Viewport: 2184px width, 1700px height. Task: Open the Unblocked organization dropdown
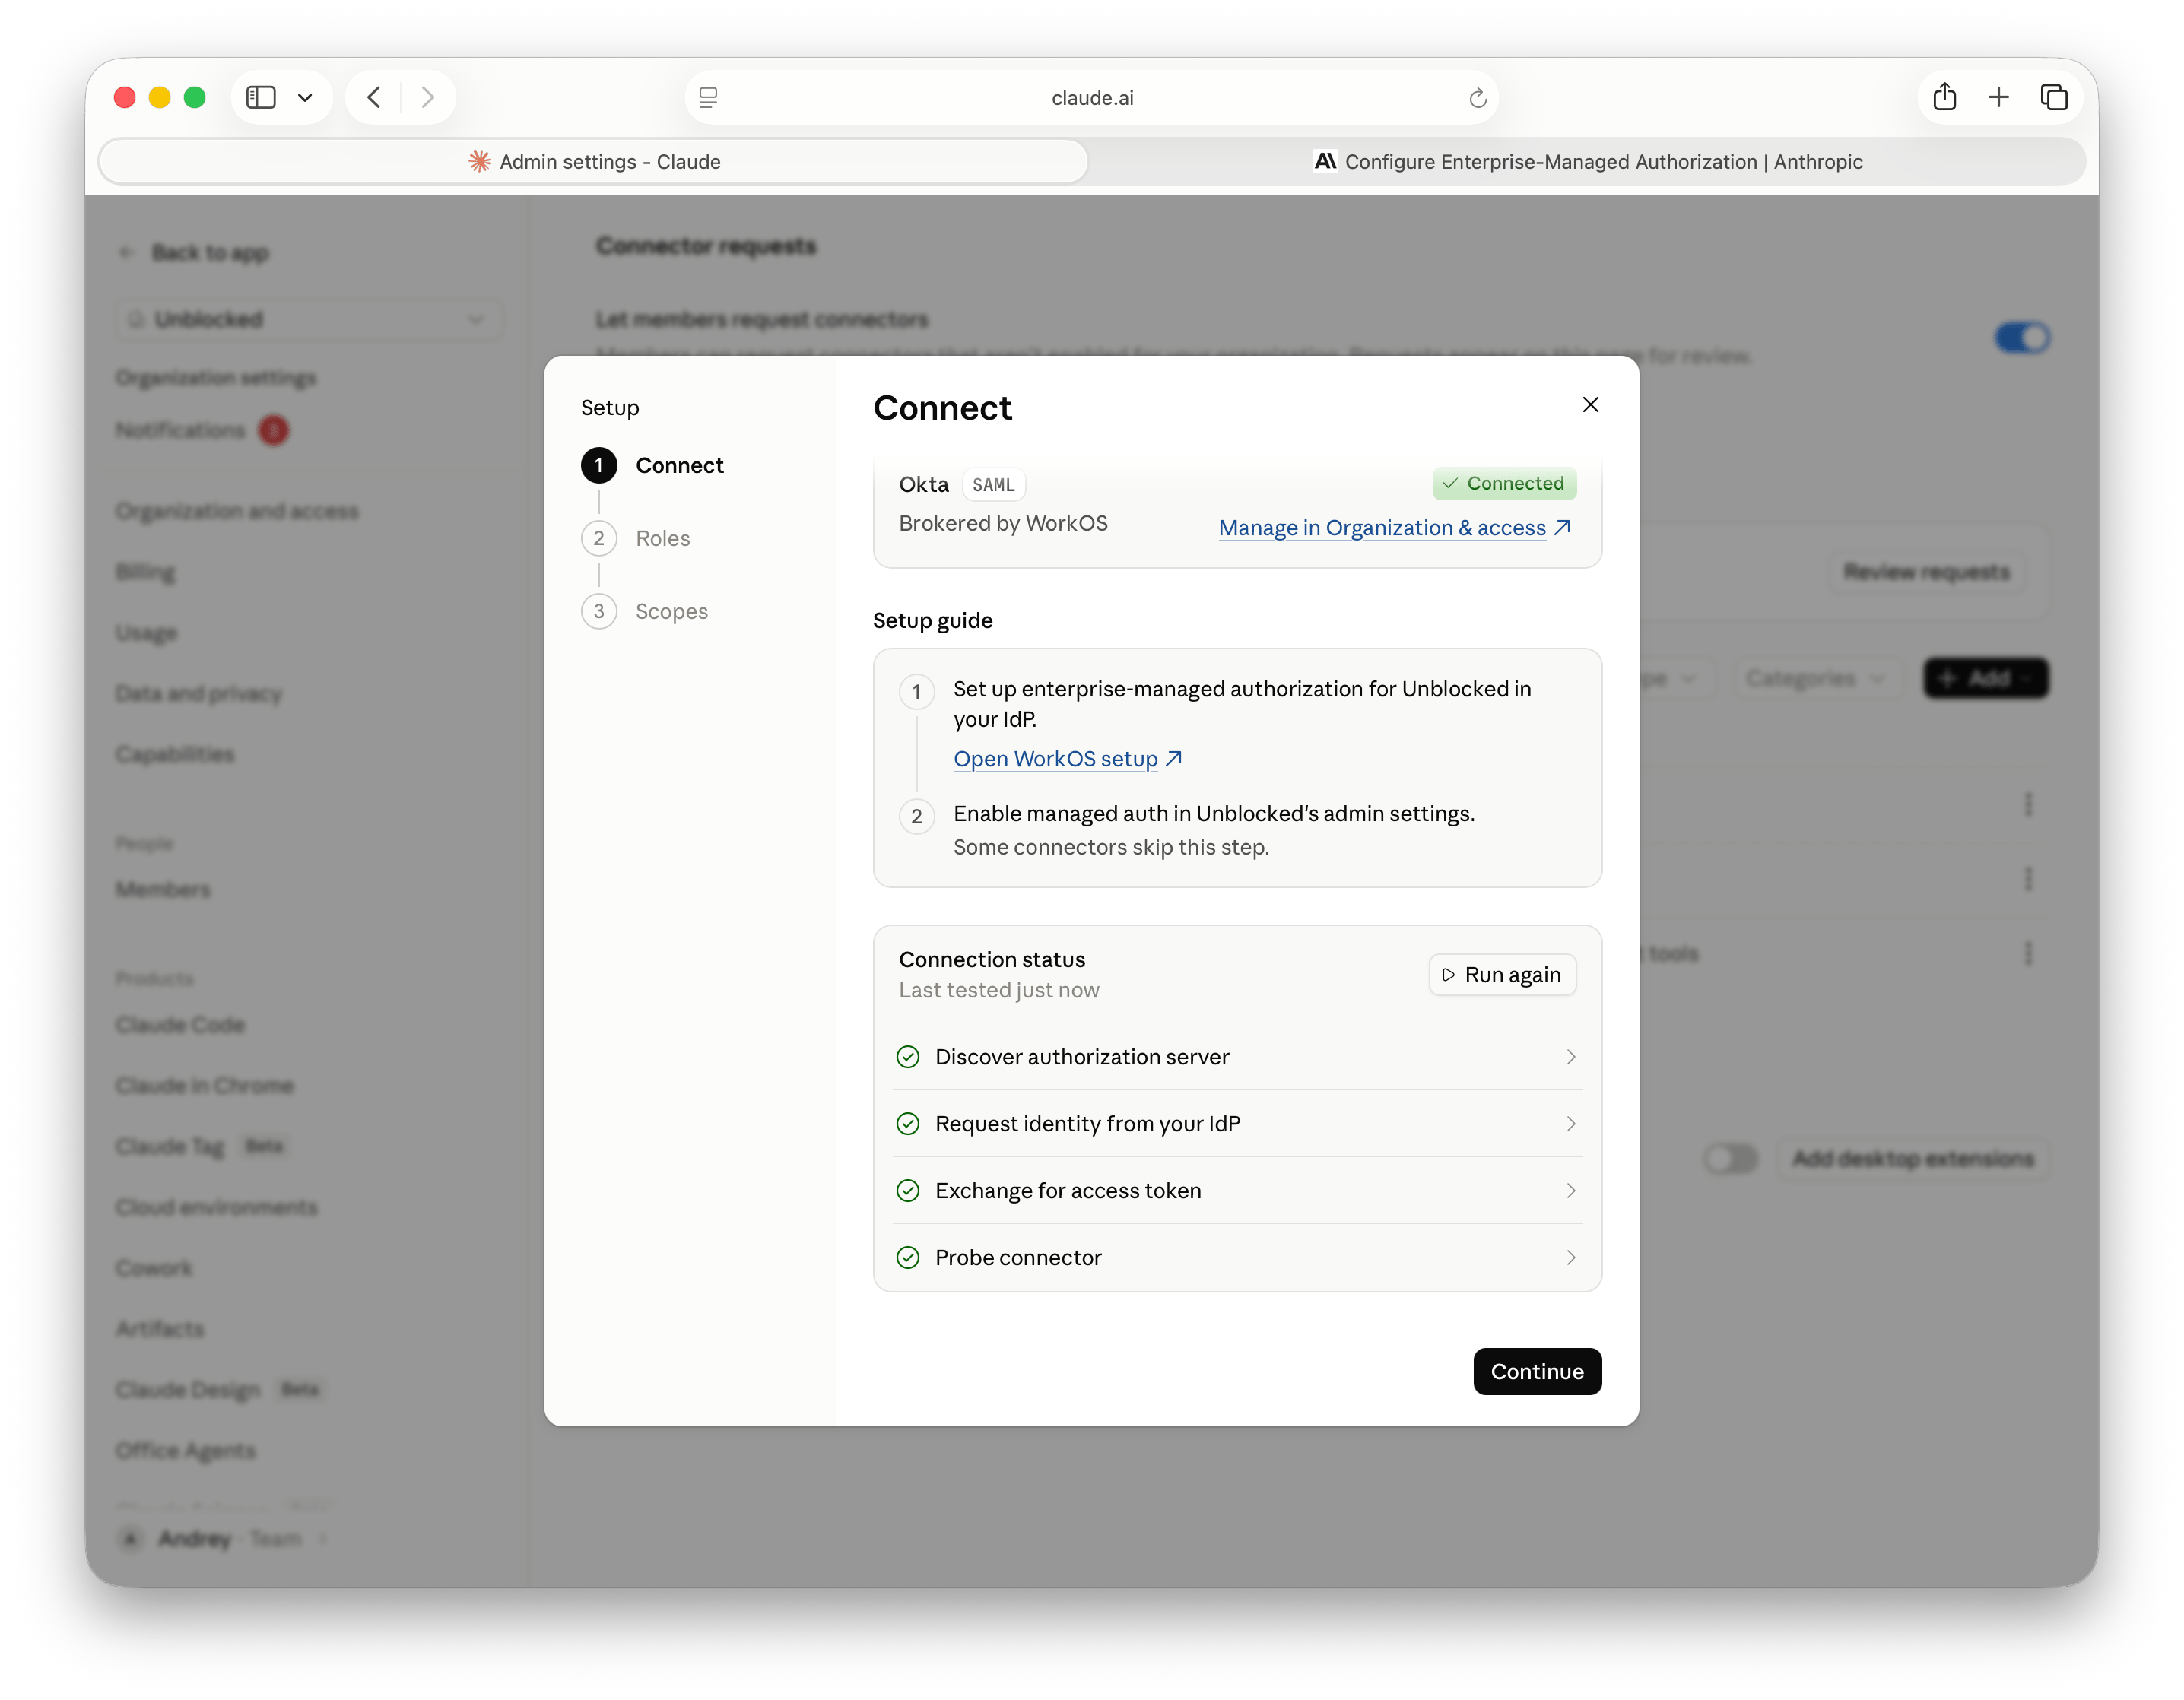click(x=310, y=319)
